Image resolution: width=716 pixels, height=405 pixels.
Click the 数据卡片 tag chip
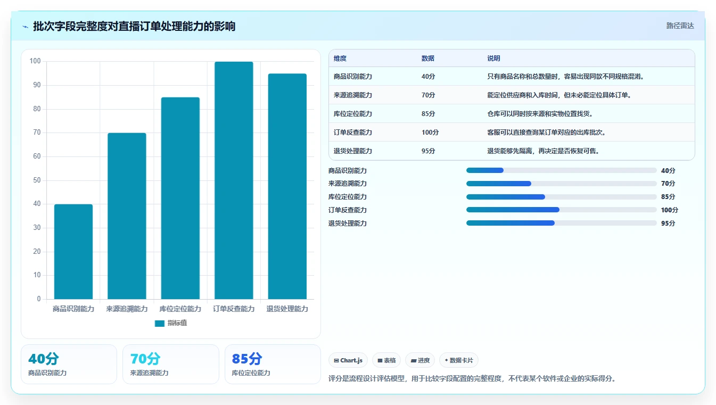(459, 360)
